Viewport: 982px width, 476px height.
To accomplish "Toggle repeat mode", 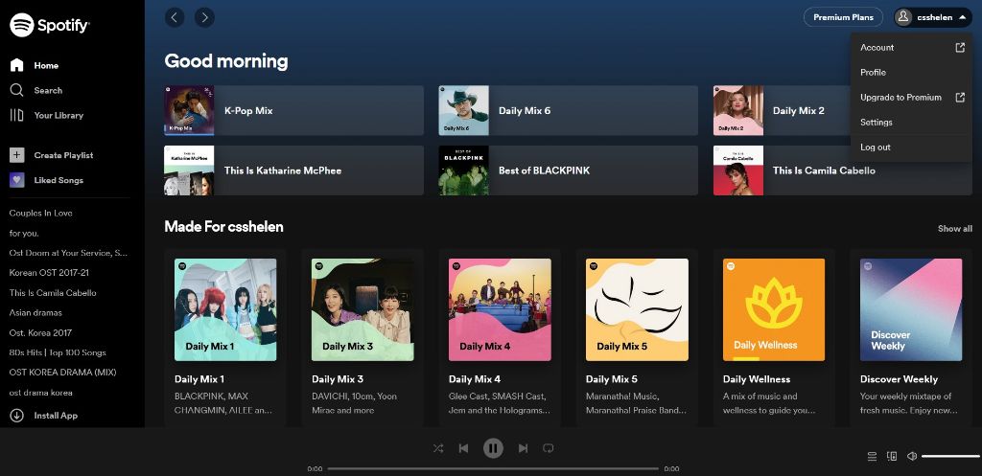I will (548, 448).
